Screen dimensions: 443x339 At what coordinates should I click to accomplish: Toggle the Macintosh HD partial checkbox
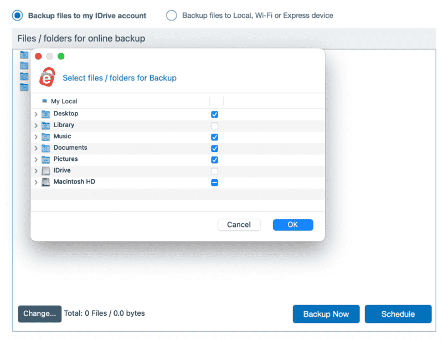point(214,182)
